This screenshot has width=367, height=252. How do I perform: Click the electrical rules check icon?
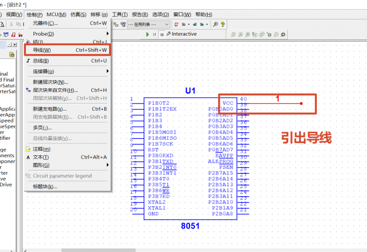(176, 24)
